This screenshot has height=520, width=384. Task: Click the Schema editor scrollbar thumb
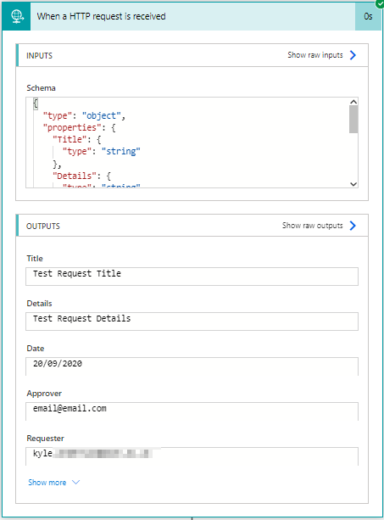pyautogui.click(x=353, y=120)
